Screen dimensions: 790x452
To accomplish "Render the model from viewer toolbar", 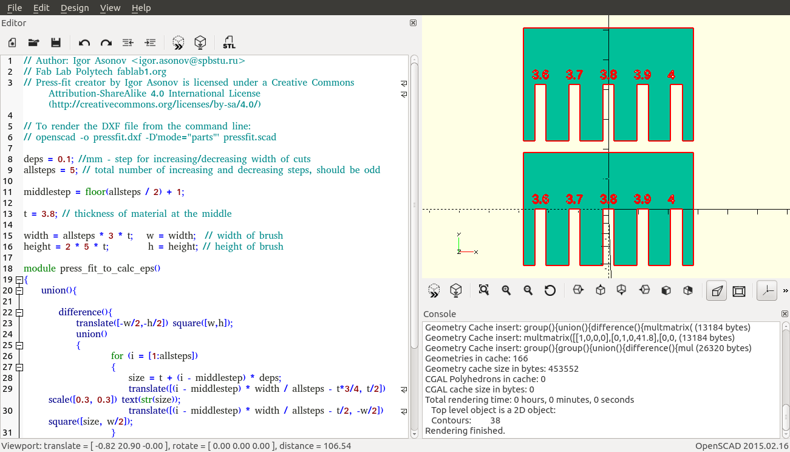I will click(456, 290).
